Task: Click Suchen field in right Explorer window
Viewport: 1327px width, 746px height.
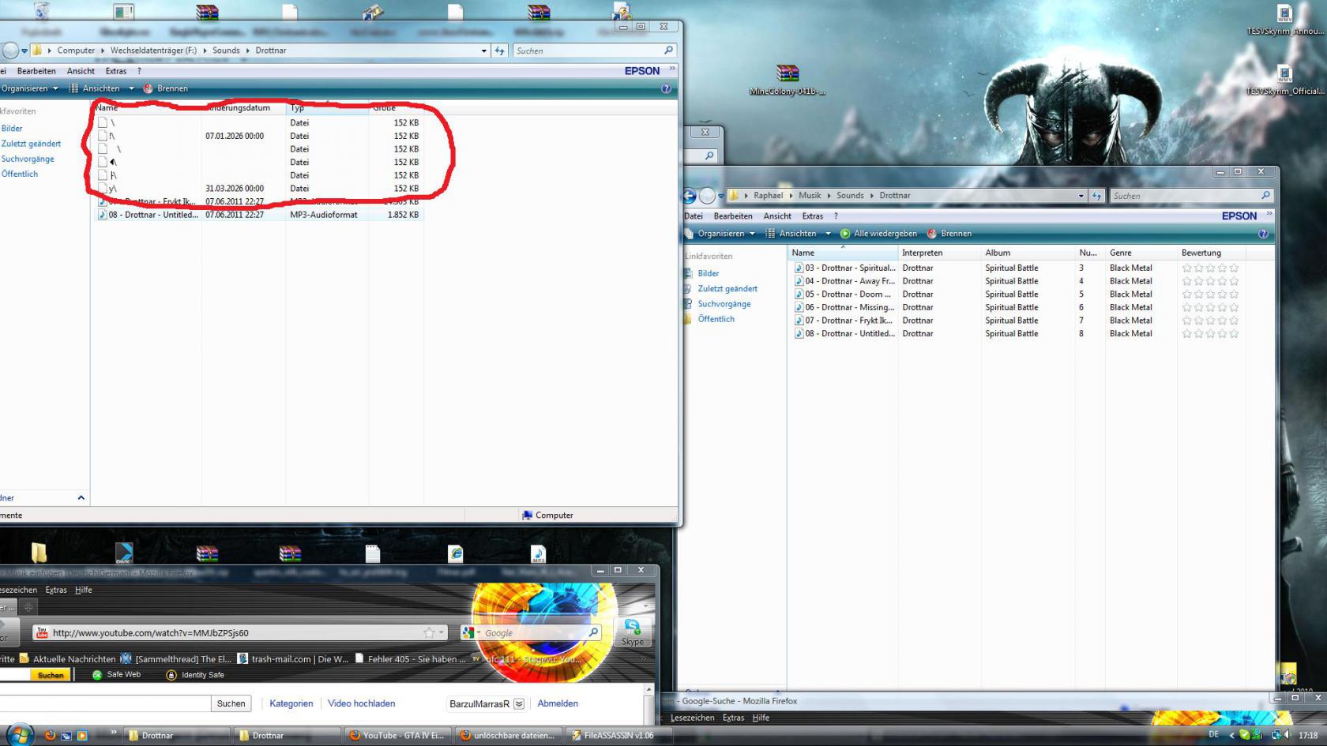Action: 1185,196
